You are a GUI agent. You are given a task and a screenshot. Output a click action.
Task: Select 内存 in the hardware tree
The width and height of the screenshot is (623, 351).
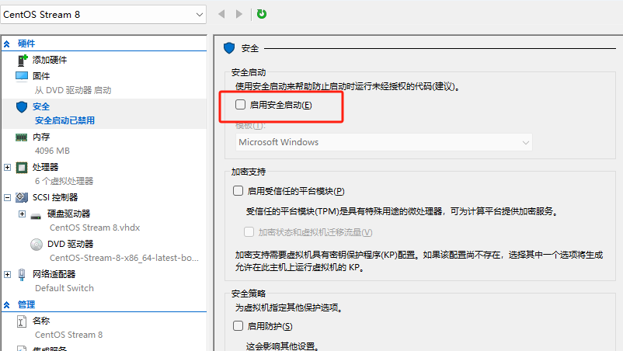coord(41,137)
